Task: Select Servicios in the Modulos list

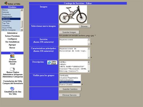Action: (11, 19)
